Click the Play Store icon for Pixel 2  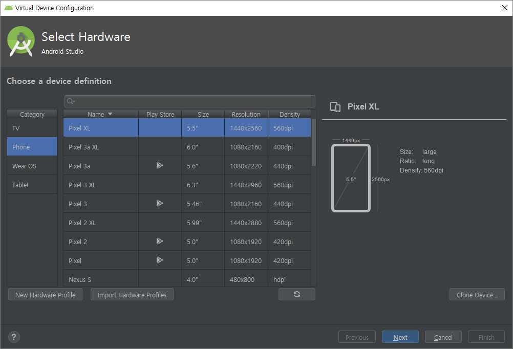(x=160, y=242)
